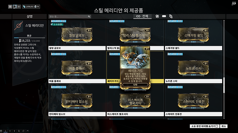Open the squad members icon at top right
The height and width of the screenshot is (133, 238).
(233, 4)
